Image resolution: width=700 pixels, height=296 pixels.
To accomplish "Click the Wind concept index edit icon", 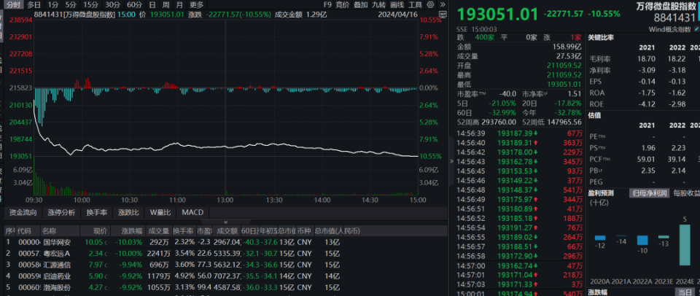I will point(695,29).
